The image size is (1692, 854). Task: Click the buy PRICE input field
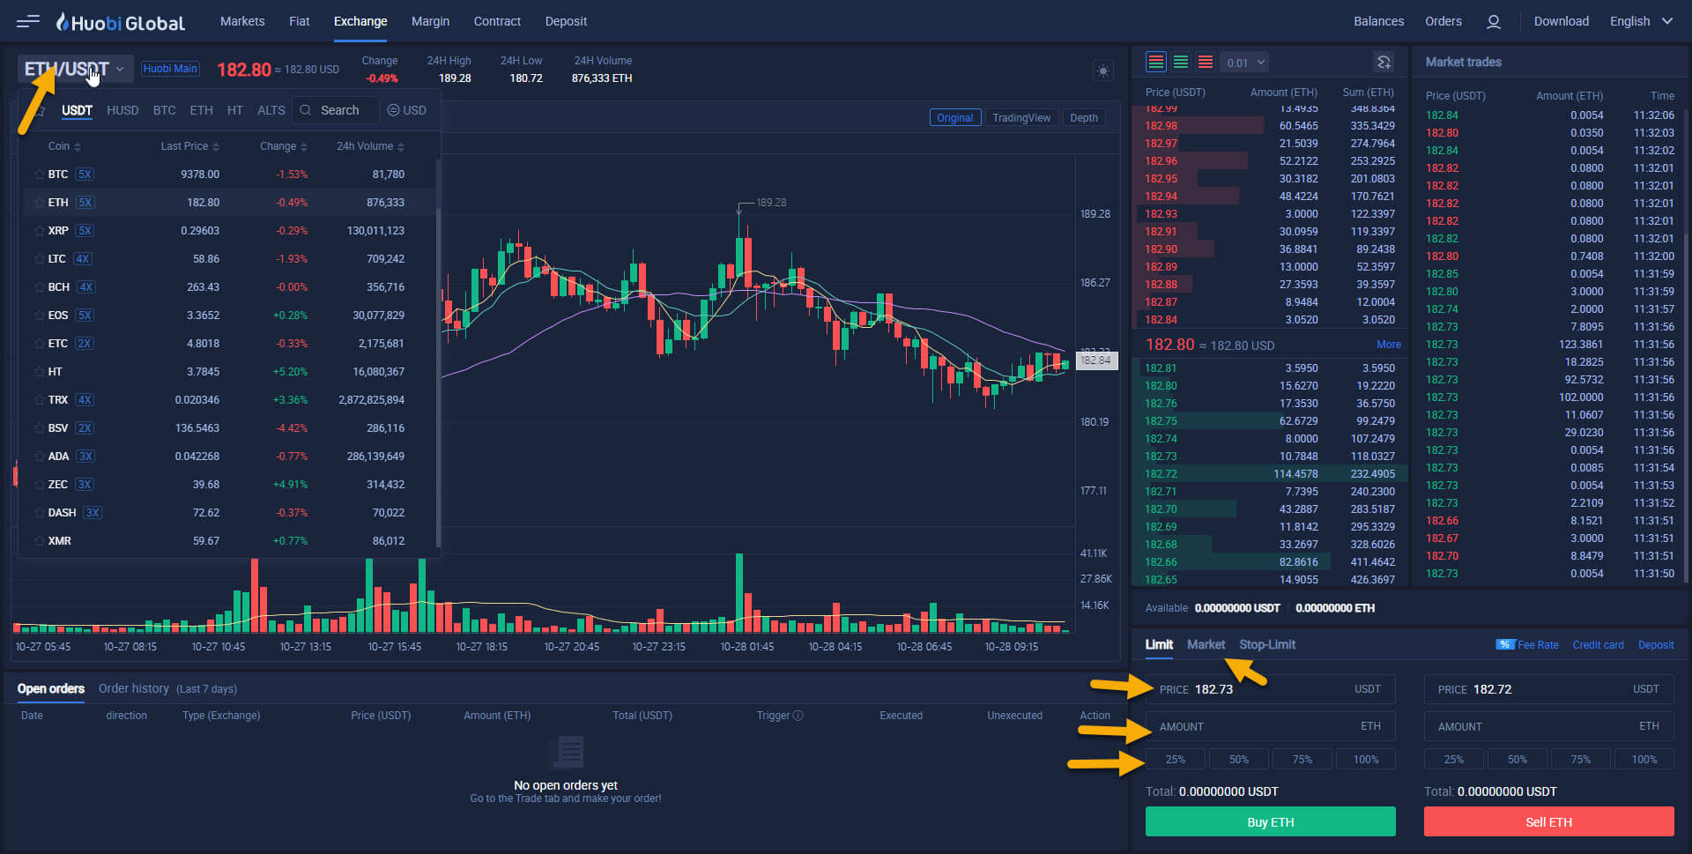pos(1271,689)
